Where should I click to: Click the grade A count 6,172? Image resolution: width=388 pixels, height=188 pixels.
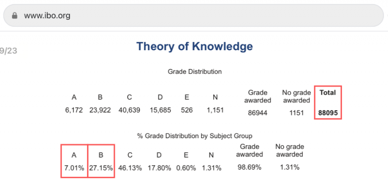pos(74,110)
